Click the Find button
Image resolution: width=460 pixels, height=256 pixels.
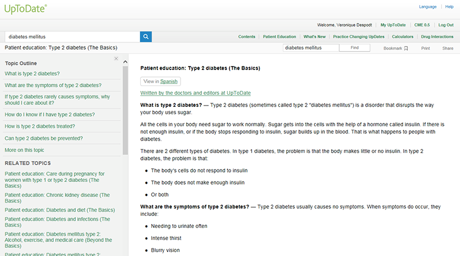click(354, 48)
